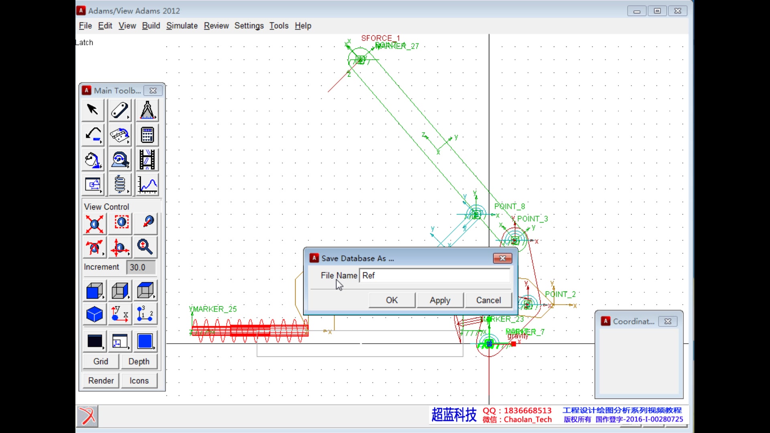Open the File menu
The image size is (770, 433).
point(85,26)
